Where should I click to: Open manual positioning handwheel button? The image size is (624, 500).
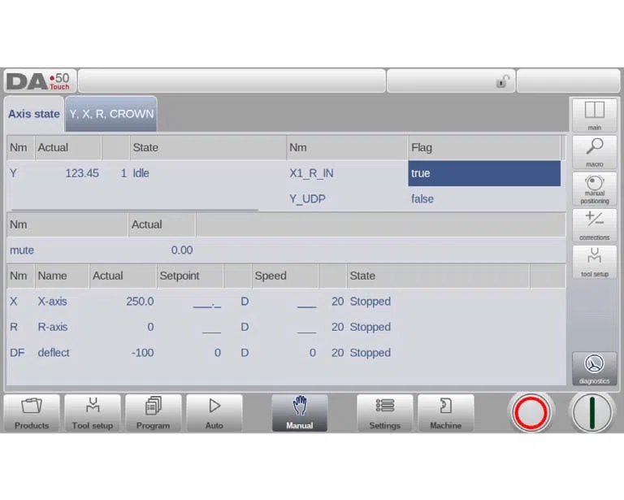click(594, 189)
